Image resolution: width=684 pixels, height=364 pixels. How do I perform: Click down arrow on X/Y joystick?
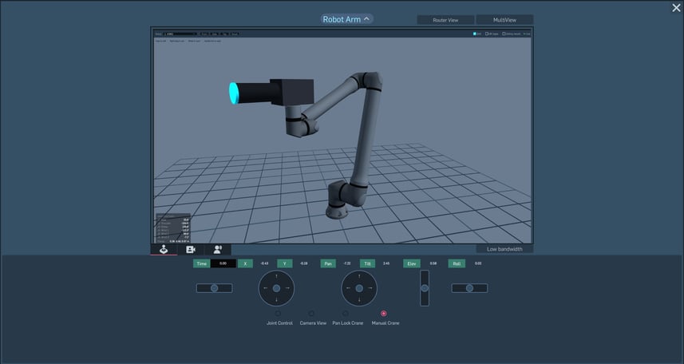coord(277,300)
